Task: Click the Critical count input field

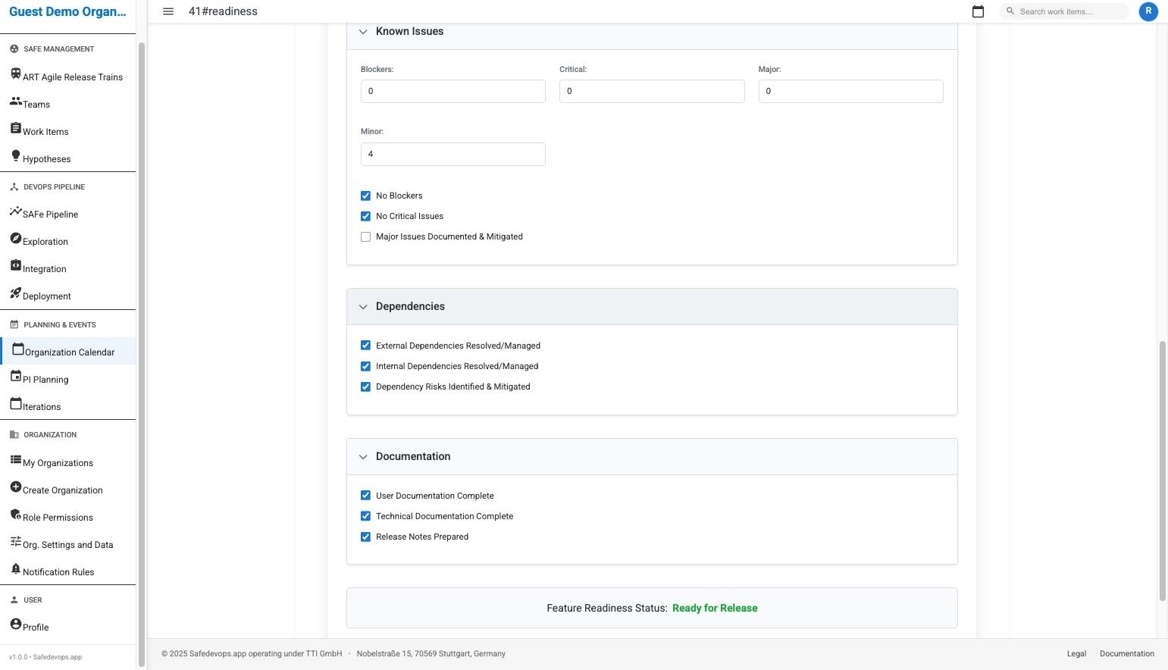Action: tap(652, 91)
